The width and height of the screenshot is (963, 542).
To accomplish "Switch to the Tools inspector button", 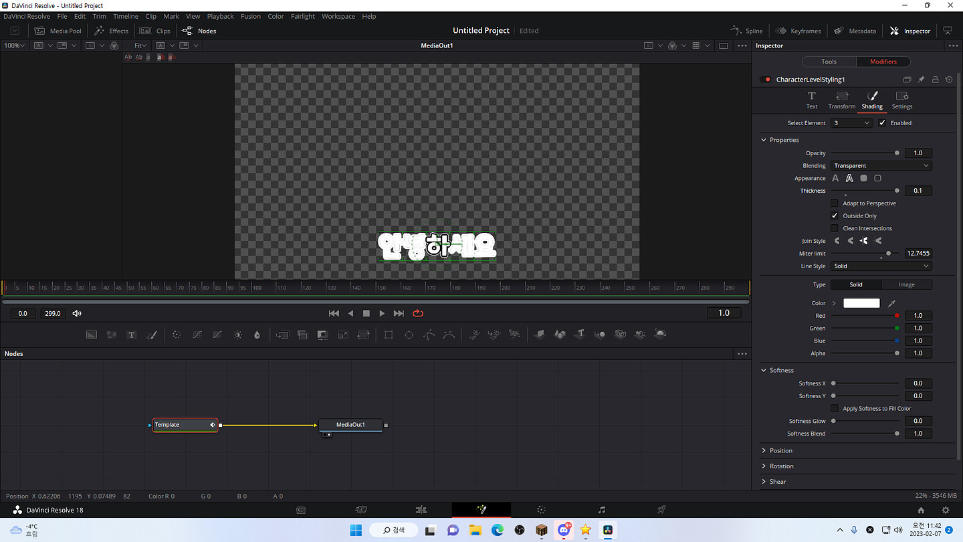I will [x=829, y=62].
